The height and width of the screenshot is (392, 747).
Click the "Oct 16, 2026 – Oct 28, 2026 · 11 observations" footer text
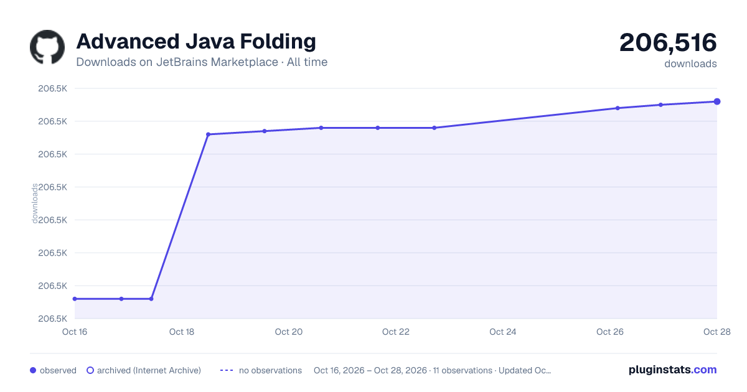tap(402, 370)
